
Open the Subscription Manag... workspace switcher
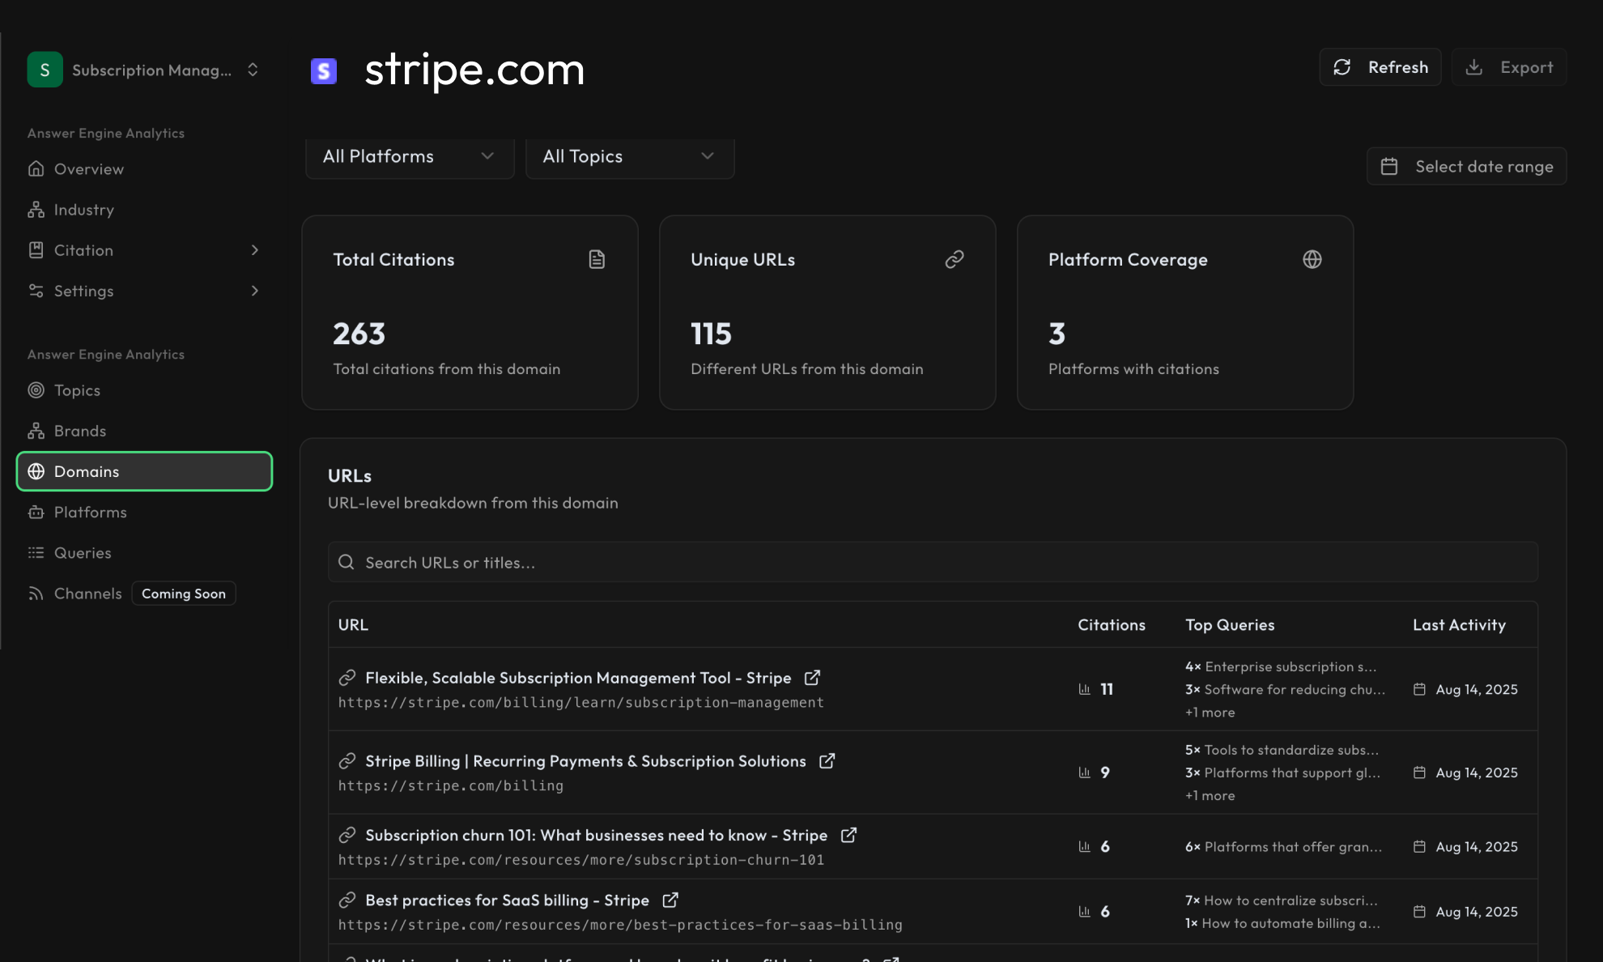[144, 70]
